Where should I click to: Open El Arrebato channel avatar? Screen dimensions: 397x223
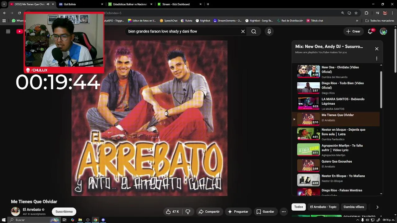[16, 212]
